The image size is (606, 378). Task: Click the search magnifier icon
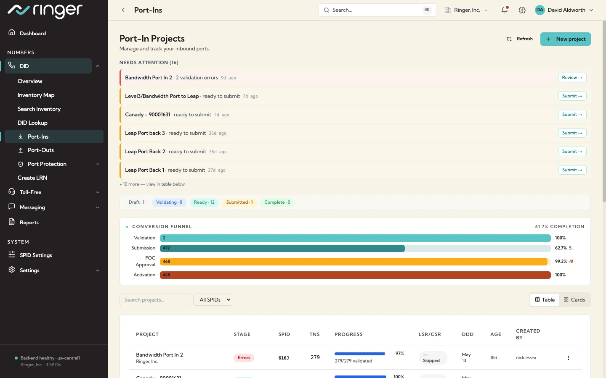[x=327, y=10]
